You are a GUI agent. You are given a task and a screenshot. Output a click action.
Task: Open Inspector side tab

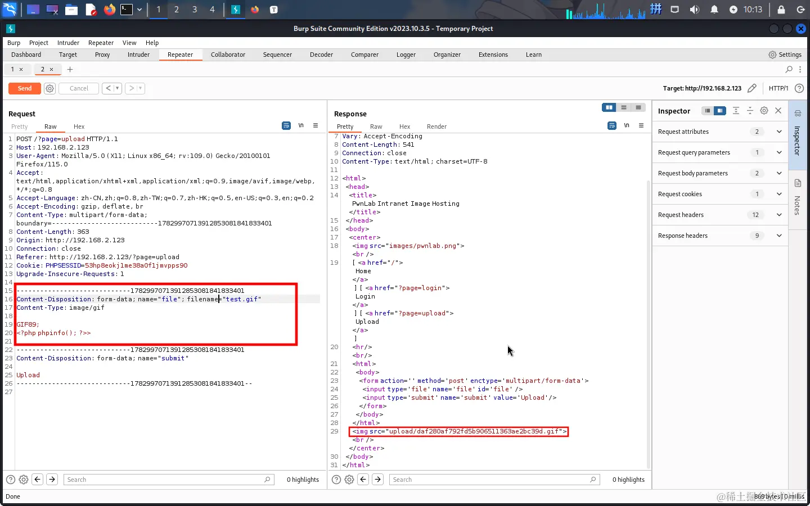(x=797, y=135)
